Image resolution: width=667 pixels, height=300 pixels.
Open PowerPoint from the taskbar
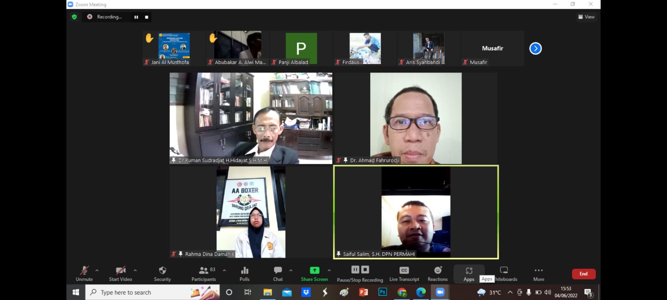(364, 292)
